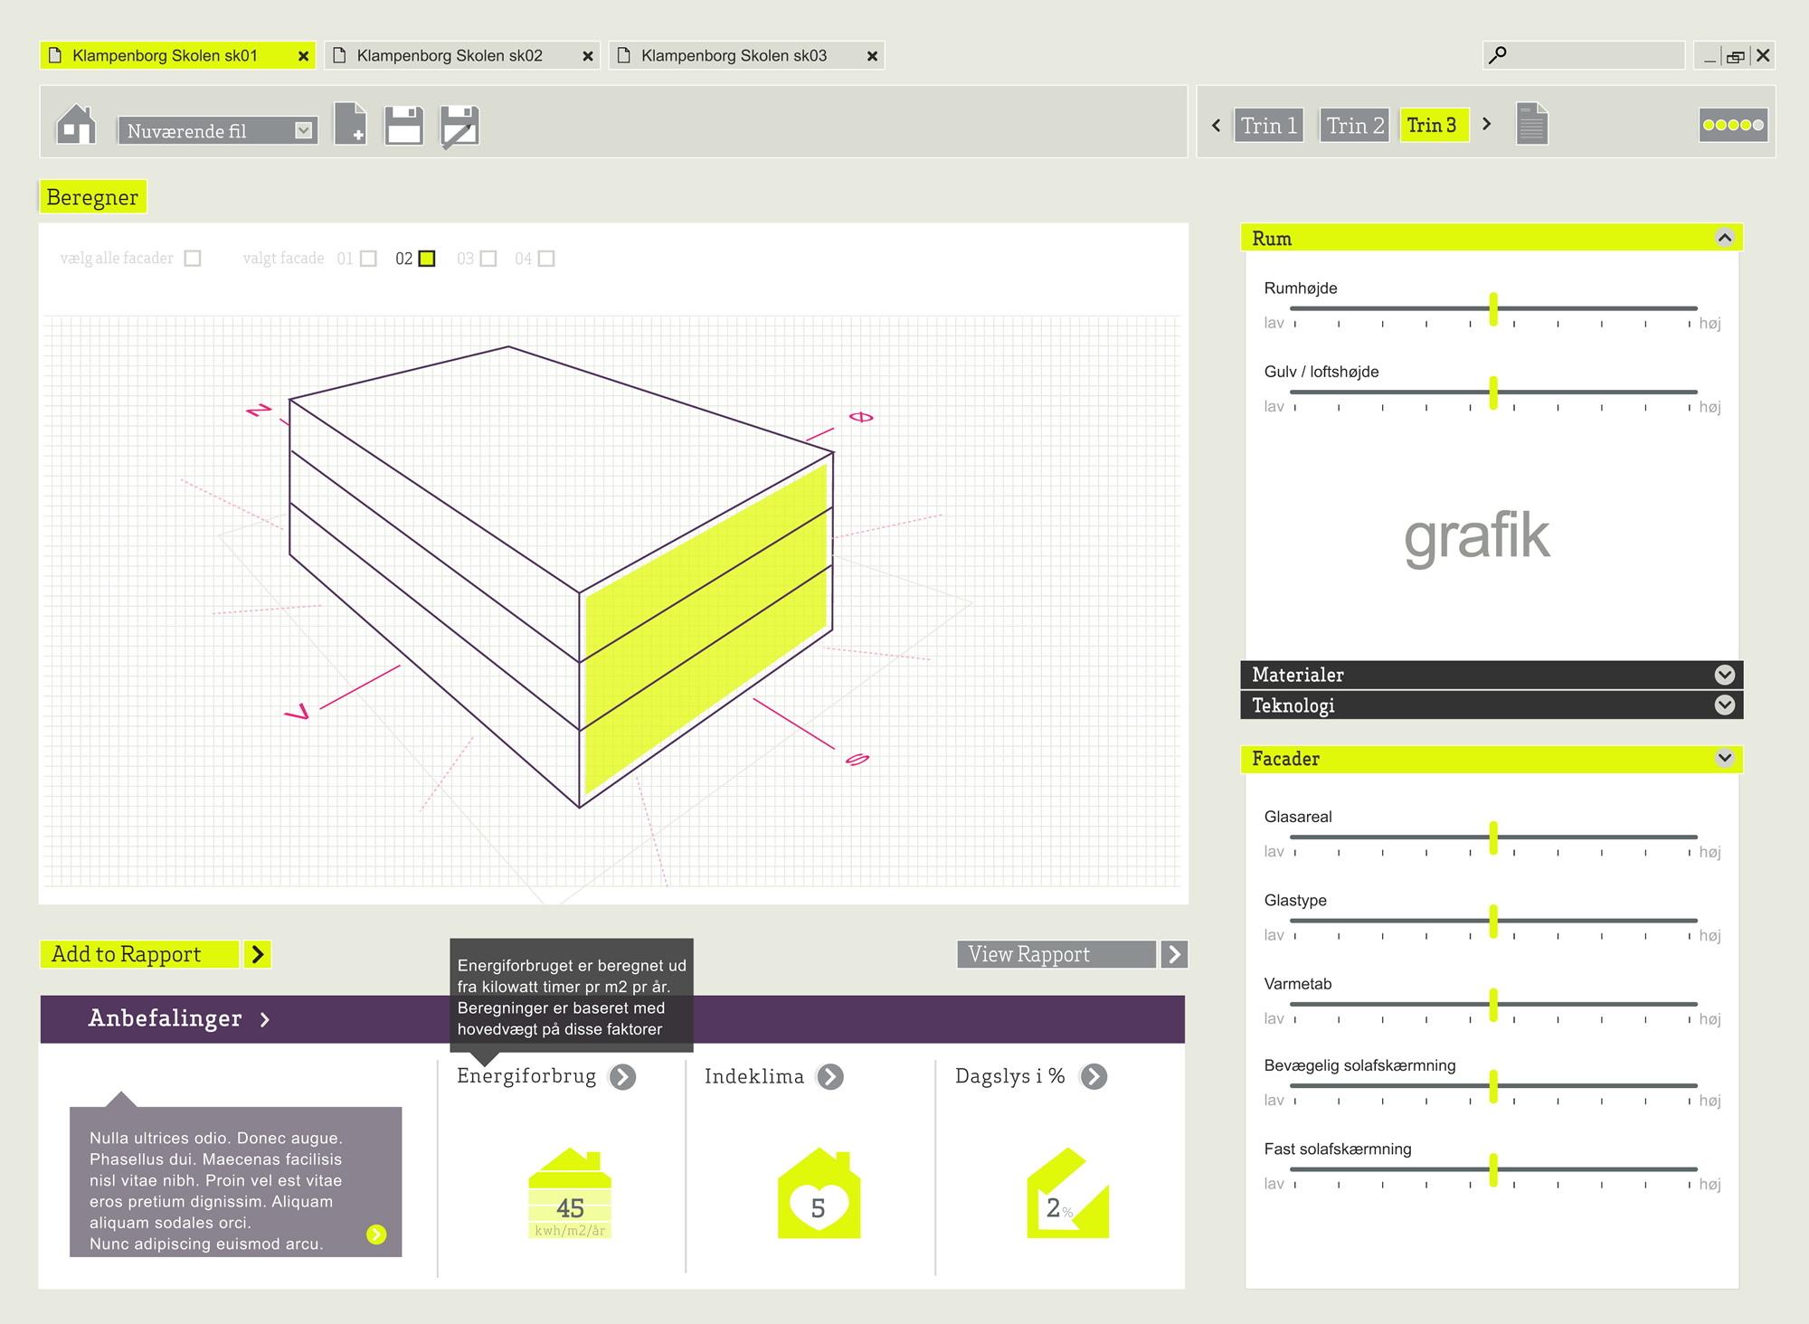Open View Rapport button
Viewport: 1809px width, 1324px height.
click(x=1056, y=954)
